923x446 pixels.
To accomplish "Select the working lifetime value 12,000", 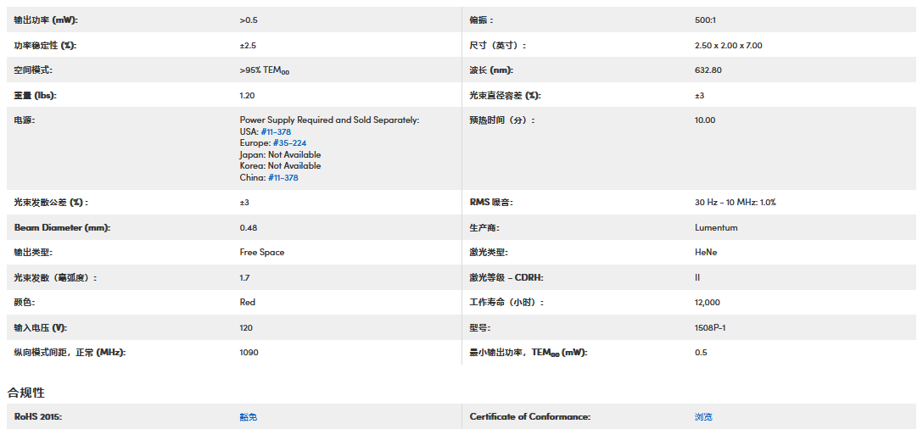I will click(x=707, y=303).
